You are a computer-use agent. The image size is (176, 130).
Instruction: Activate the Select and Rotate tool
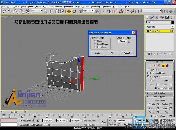coord(74,11)
